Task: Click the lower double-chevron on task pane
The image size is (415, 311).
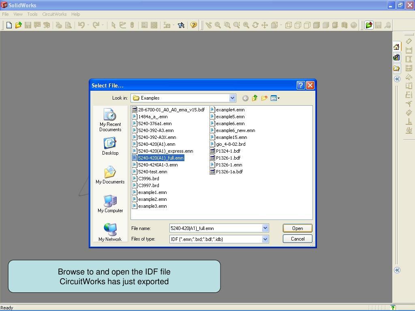Action: (x=397, y=270)
